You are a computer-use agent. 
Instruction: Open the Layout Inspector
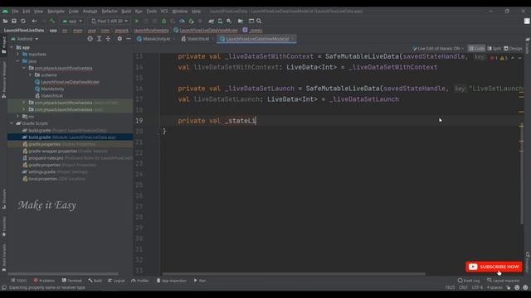click(x=504, y=281)
